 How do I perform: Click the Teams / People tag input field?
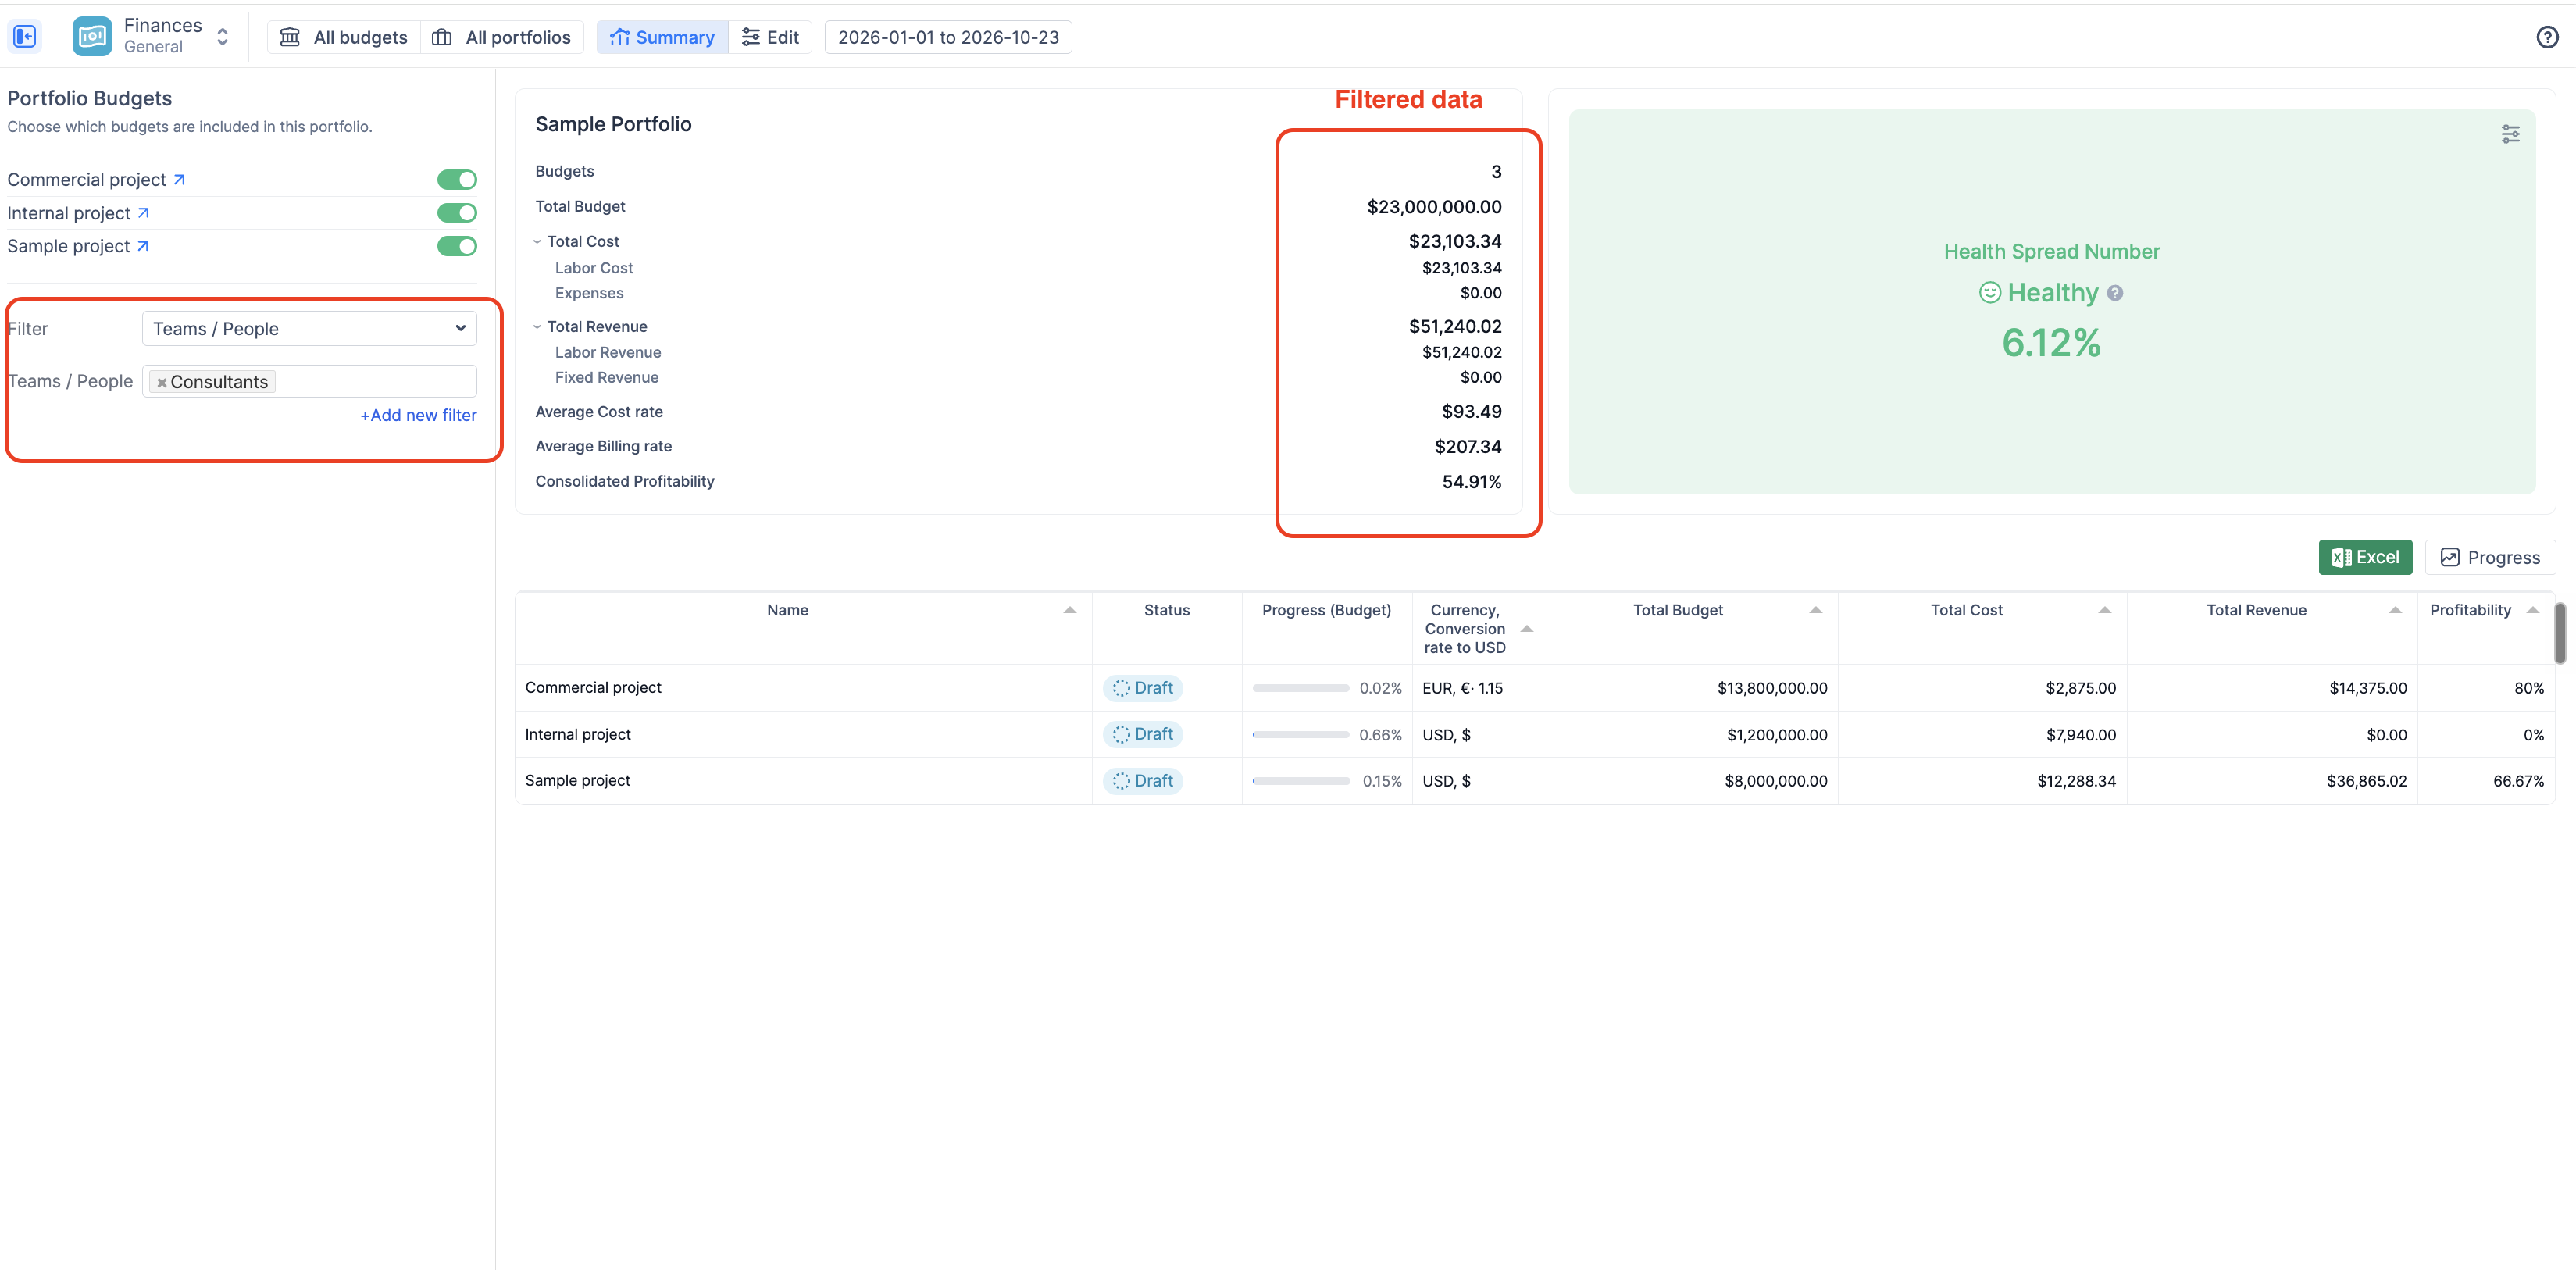(x=309, y=382)
